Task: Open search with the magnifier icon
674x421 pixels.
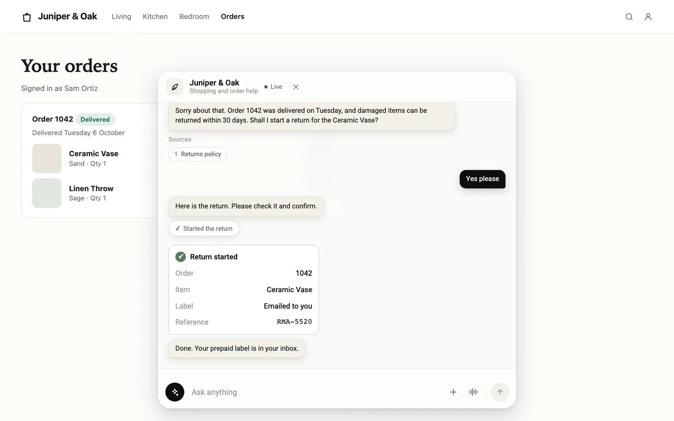Action: [x=629, y=17]
